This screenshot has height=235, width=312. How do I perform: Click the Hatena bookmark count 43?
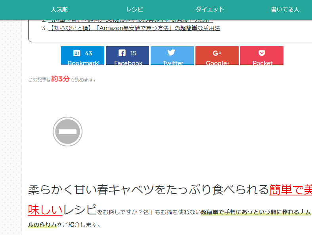click(x=88, y=53)
